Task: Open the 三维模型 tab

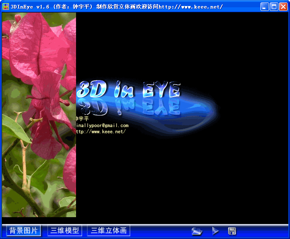Action: tap(65, 231)
